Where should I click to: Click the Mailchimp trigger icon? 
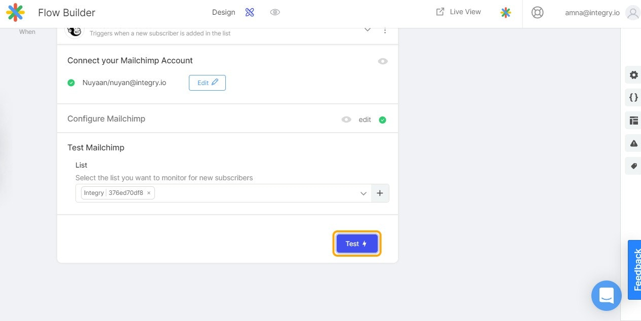[x=74, y=31]
